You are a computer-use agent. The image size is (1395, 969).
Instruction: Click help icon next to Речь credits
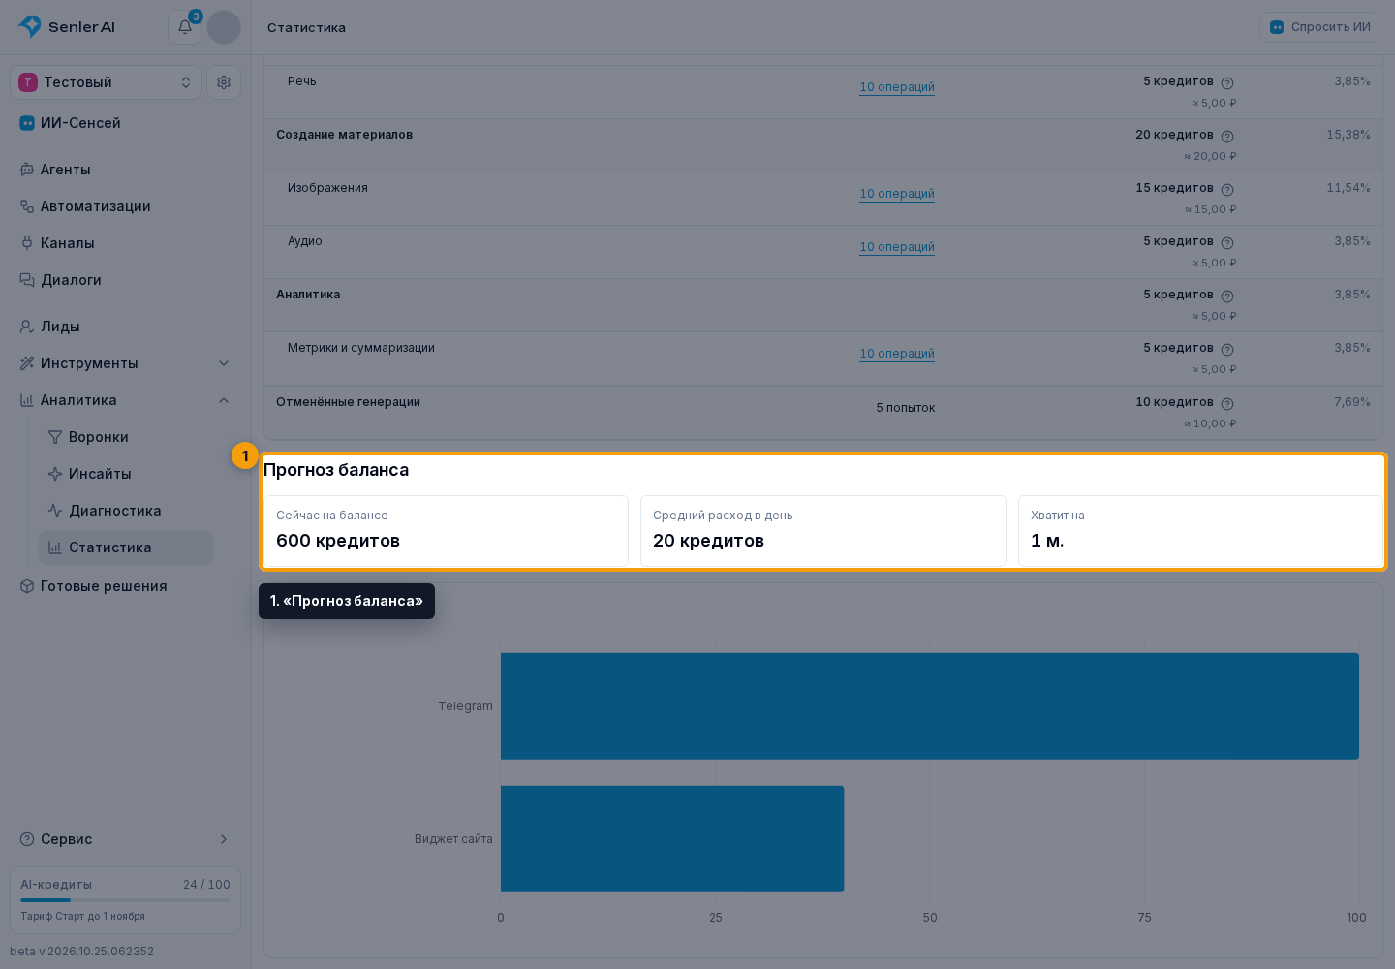(x=1227, y=83)
